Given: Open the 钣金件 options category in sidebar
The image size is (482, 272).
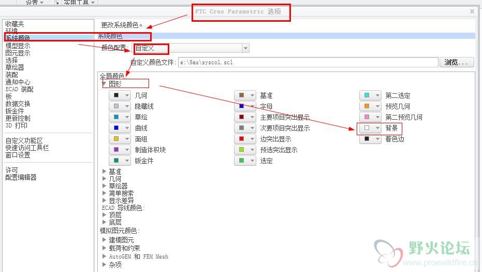Looking at the screenshot, I should (x=14, y=111).
